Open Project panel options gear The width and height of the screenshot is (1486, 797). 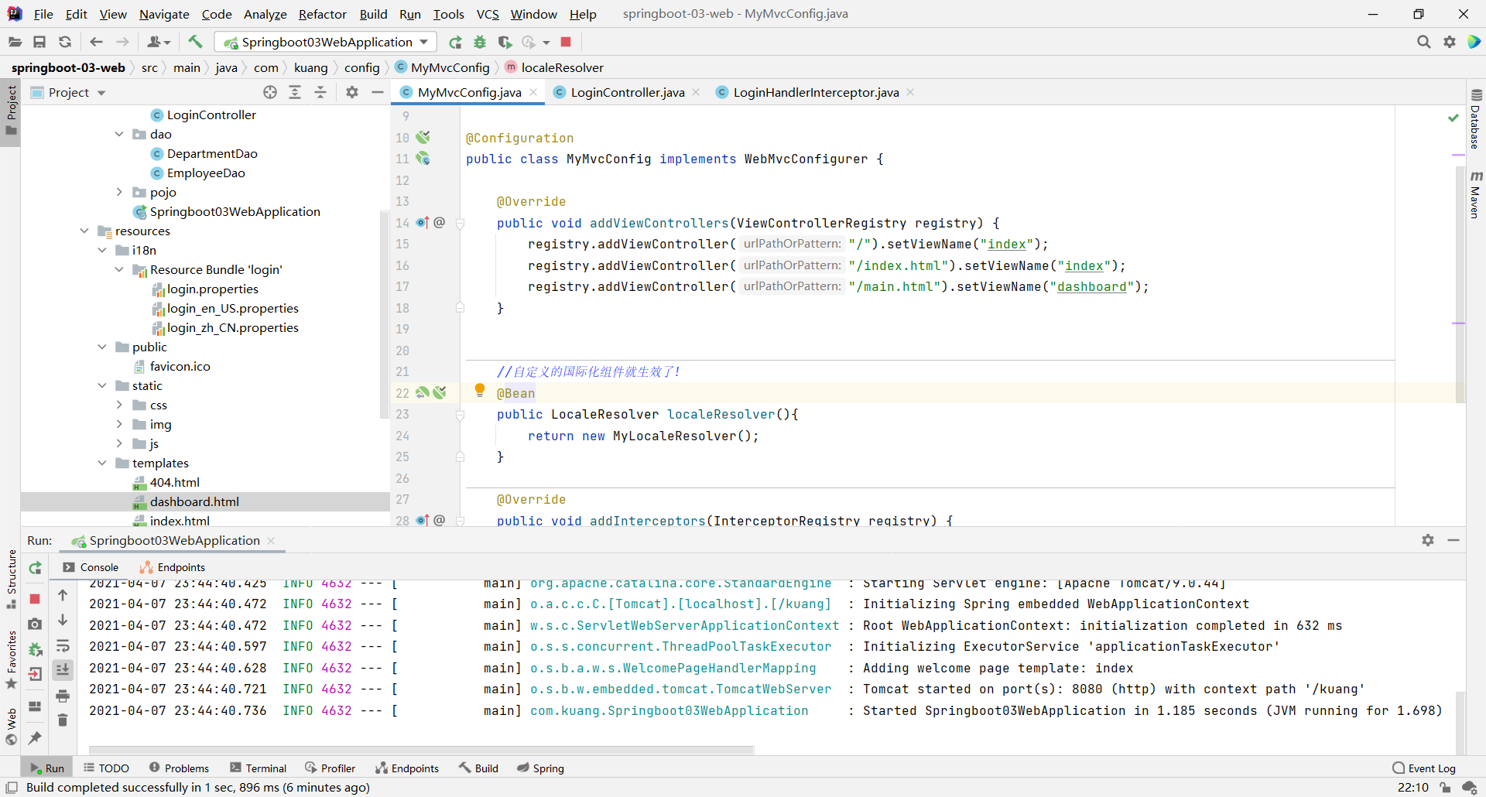coord(352,92)
